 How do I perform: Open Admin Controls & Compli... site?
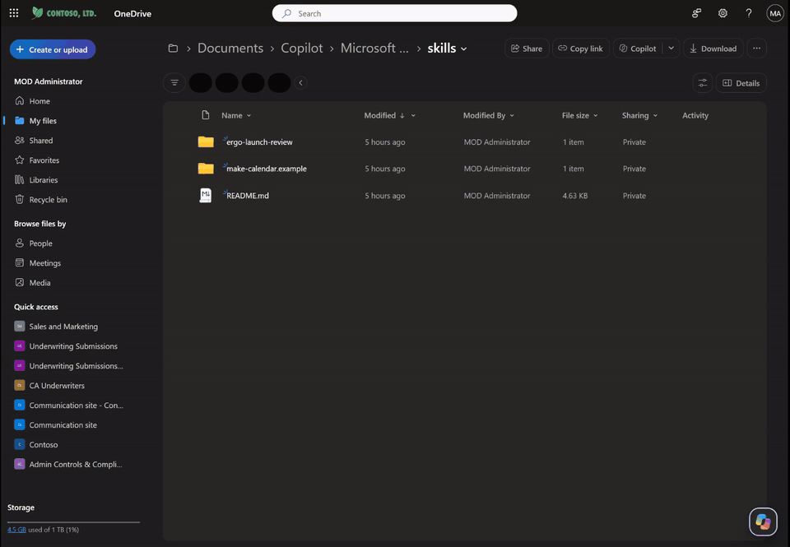75,465
